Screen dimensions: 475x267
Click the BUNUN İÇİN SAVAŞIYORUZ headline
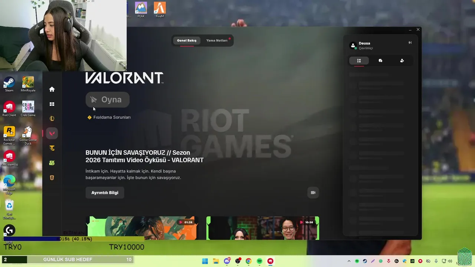144,156
